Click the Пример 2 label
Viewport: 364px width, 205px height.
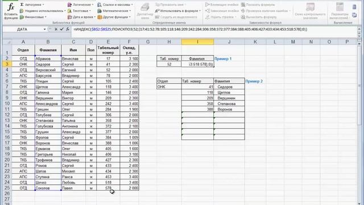click(254, 81)
